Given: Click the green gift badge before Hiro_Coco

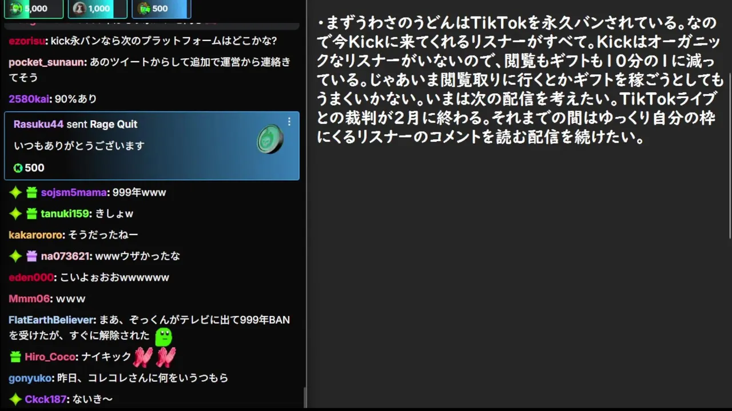Looking at the screenshot, I should (15, 357).
